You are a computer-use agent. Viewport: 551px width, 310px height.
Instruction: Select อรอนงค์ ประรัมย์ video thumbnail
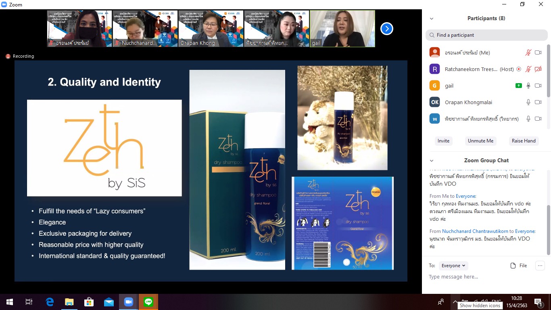pos(79,29)
